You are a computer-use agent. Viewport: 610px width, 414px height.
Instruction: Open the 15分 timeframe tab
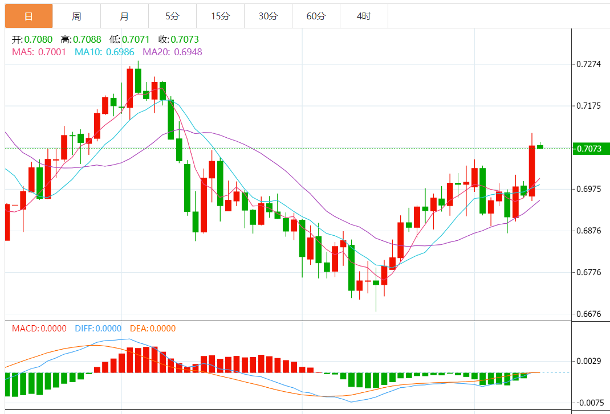coord(220,16)
